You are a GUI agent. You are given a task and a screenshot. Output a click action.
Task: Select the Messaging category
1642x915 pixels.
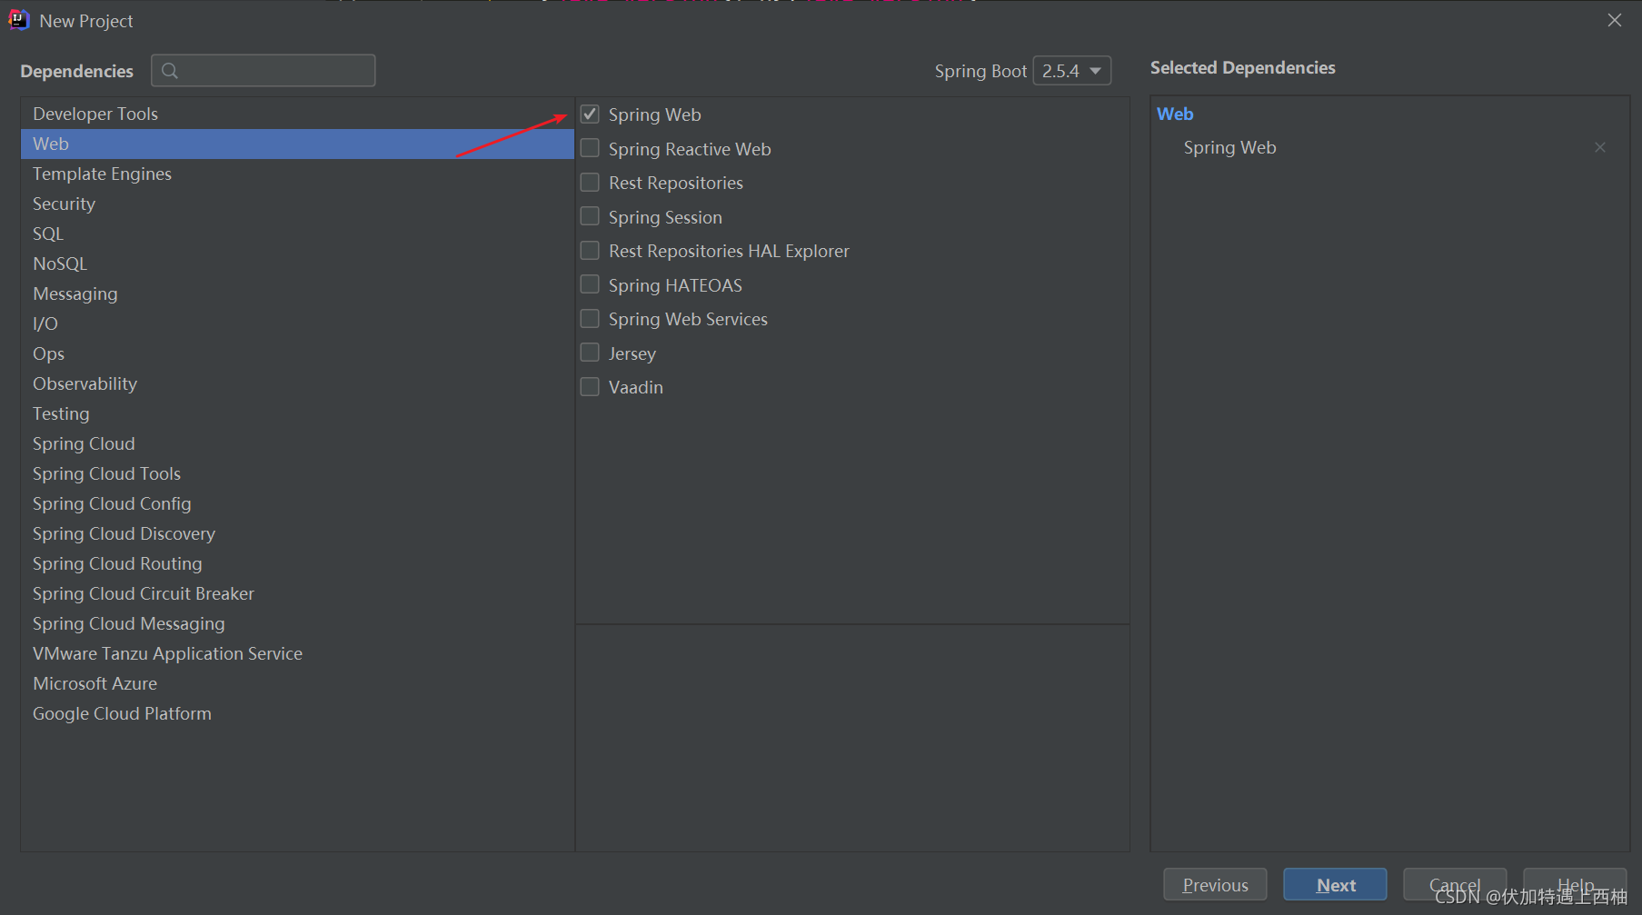297,293
